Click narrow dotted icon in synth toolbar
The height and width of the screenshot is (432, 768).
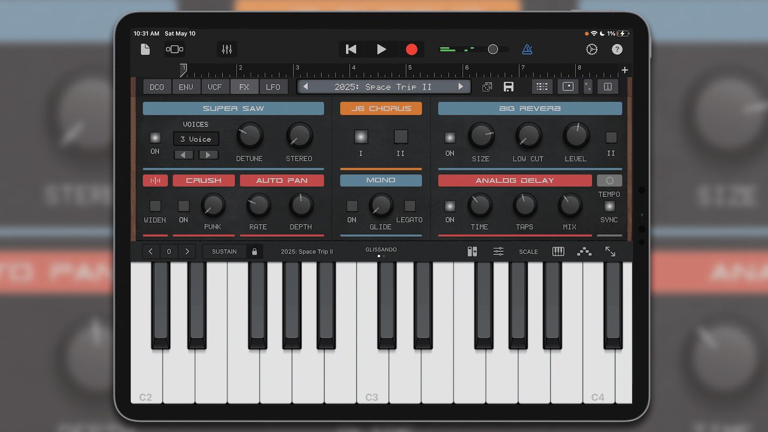(x=588, y=87)
